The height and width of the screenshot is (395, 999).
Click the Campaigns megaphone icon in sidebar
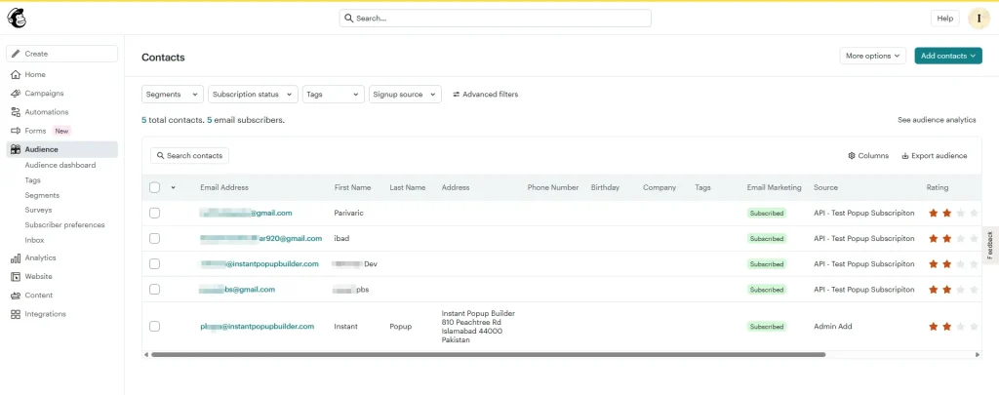click(16, 94)
